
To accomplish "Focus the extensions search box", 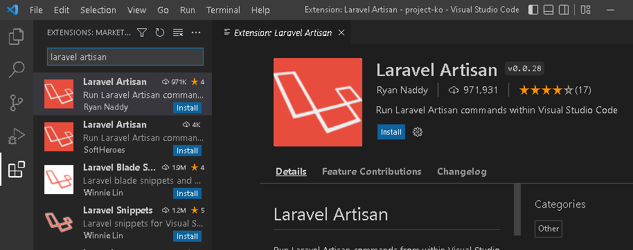I will tap(125, 57).
